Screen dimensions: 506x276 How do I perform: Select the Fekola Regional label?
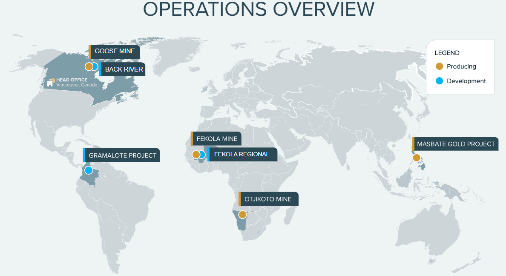point(241,154)
